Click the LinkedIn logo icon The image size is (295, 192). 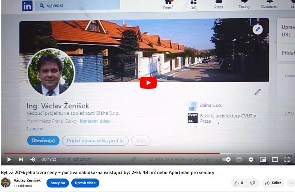(x=27, y=6)
